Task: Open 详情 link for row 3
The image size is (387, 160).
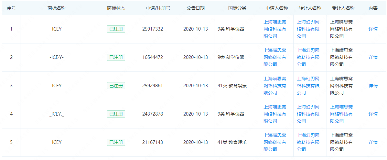Action: pyautogui.click(x=373, y=86)
